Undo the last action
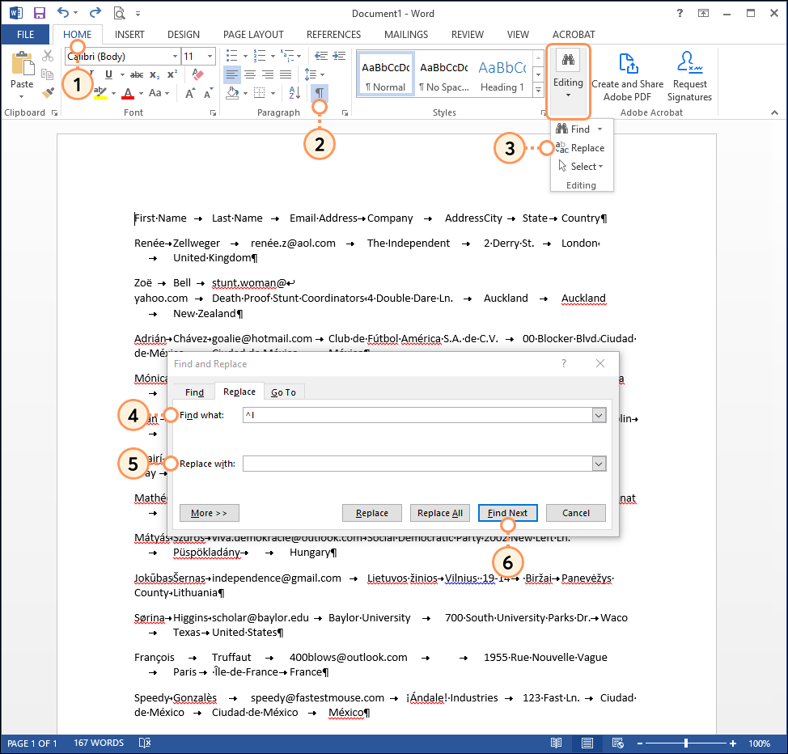This screenshot has height=754, width=788. coord(63,13)
